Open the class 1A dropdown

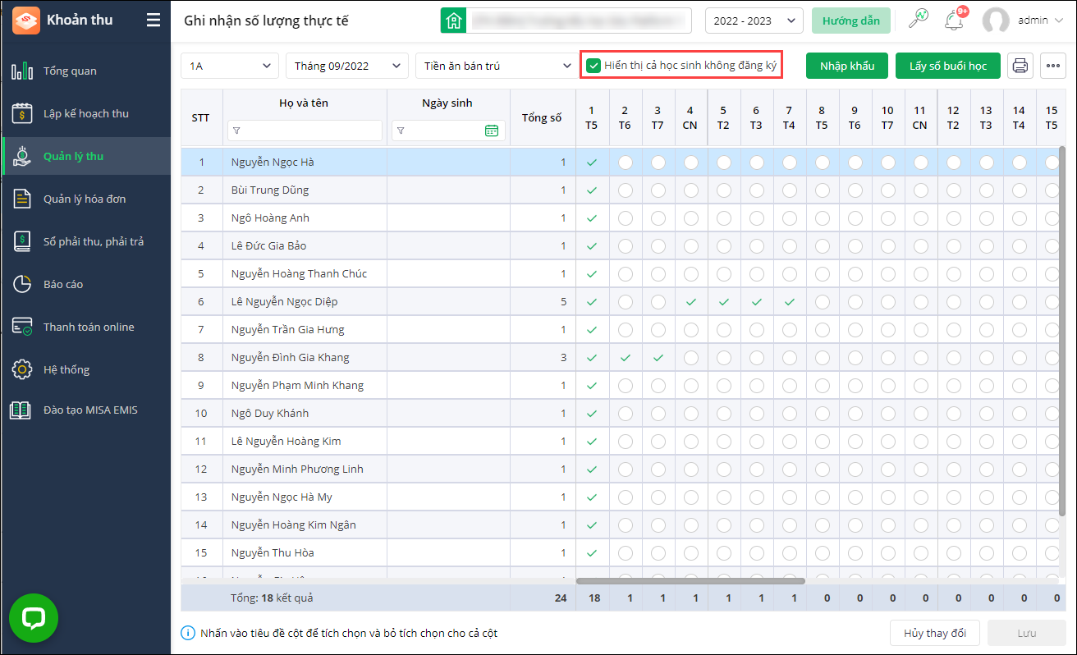pos(230,66)
